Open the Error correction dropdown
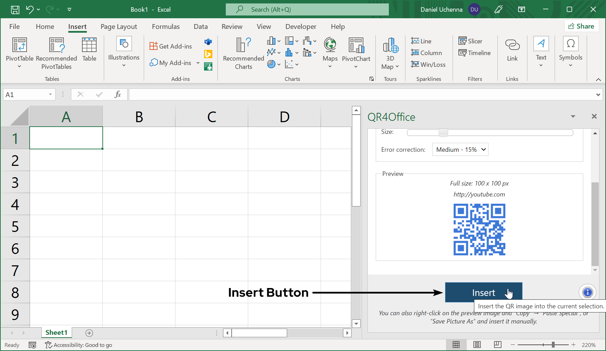606x351 pixels. pyautogui.click(x=460, y=150)
